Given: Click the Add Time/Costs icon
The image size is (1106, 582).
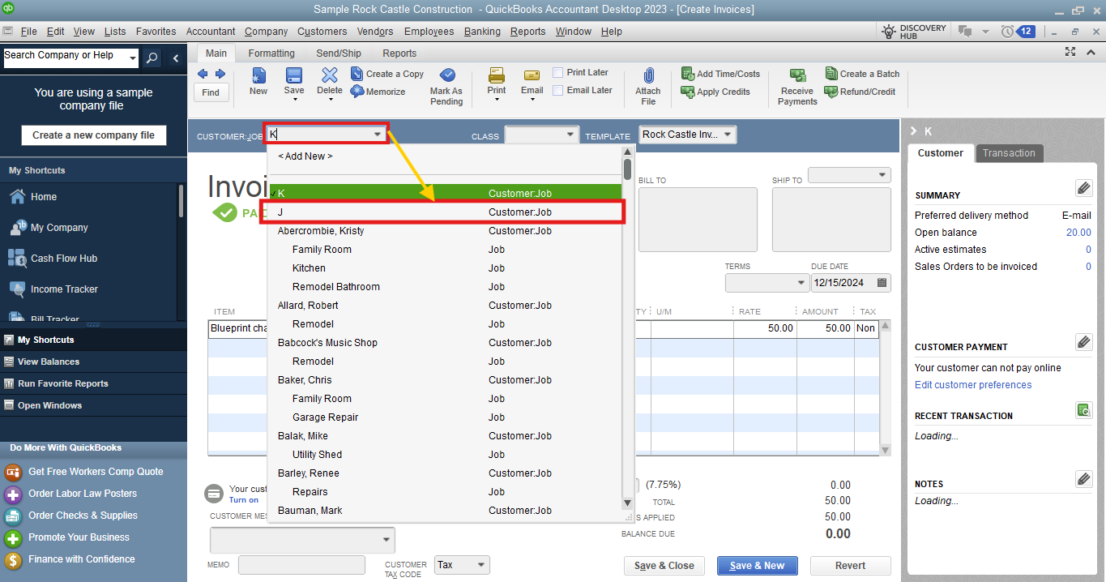Looking at the screenshot, I should click(x=688, y=74).
